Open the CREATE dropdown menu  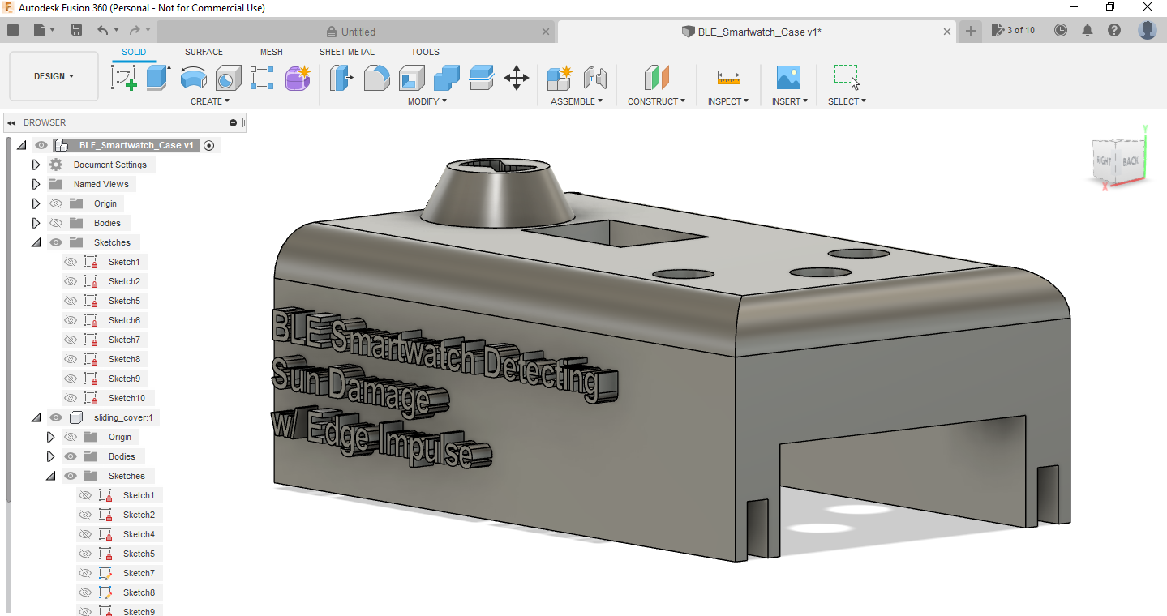tap(210, 101)
